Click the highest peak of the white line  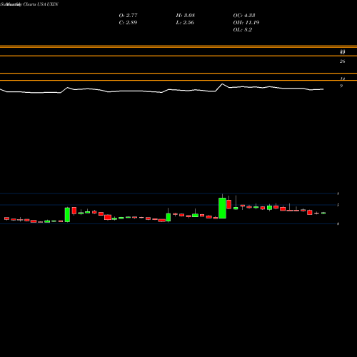pos(222,84)
